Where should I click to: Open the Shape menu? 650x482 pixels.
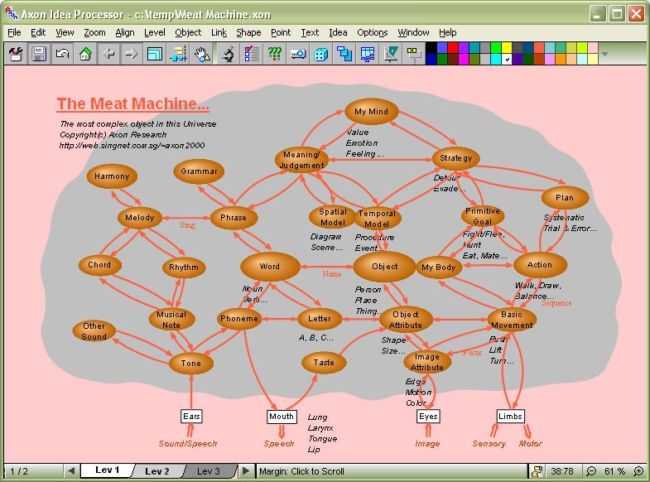click(x=248, y=32)
